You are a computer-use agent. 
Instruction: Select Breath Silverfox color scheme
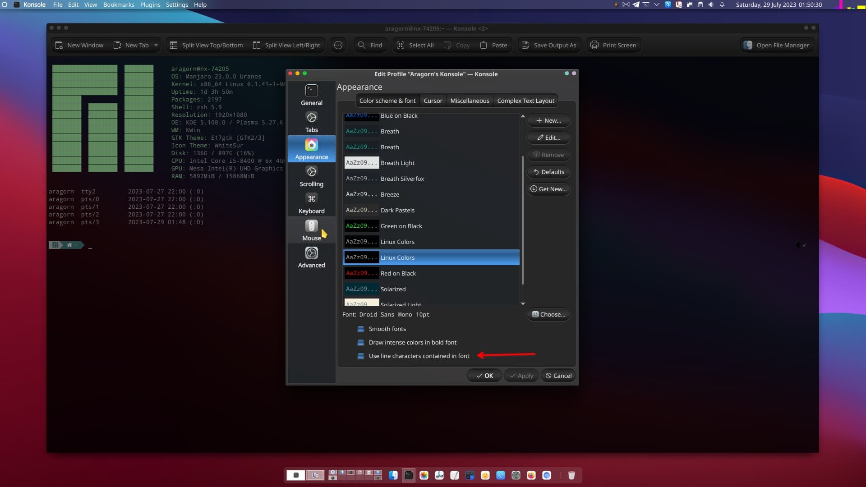point(431,179)
